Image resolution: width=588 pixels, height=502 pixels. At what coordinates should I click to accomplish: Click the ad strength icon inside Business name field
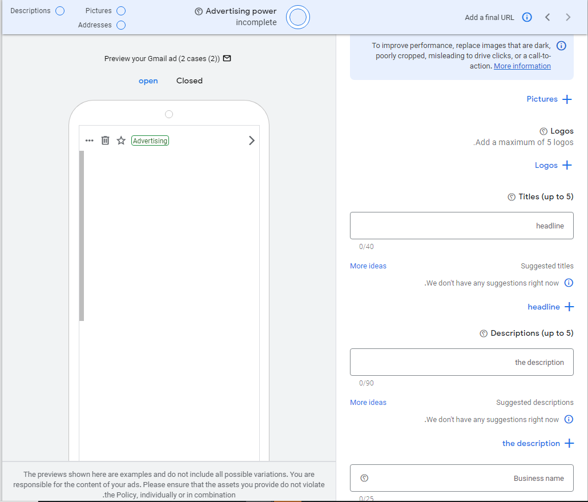(x=364, y=478)
